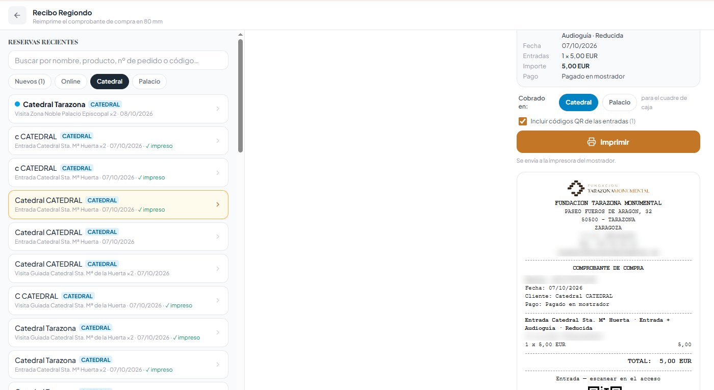Click TOTAL: 5,00 EUR on receipt
714x390 pixels.
tap(659, 361)
